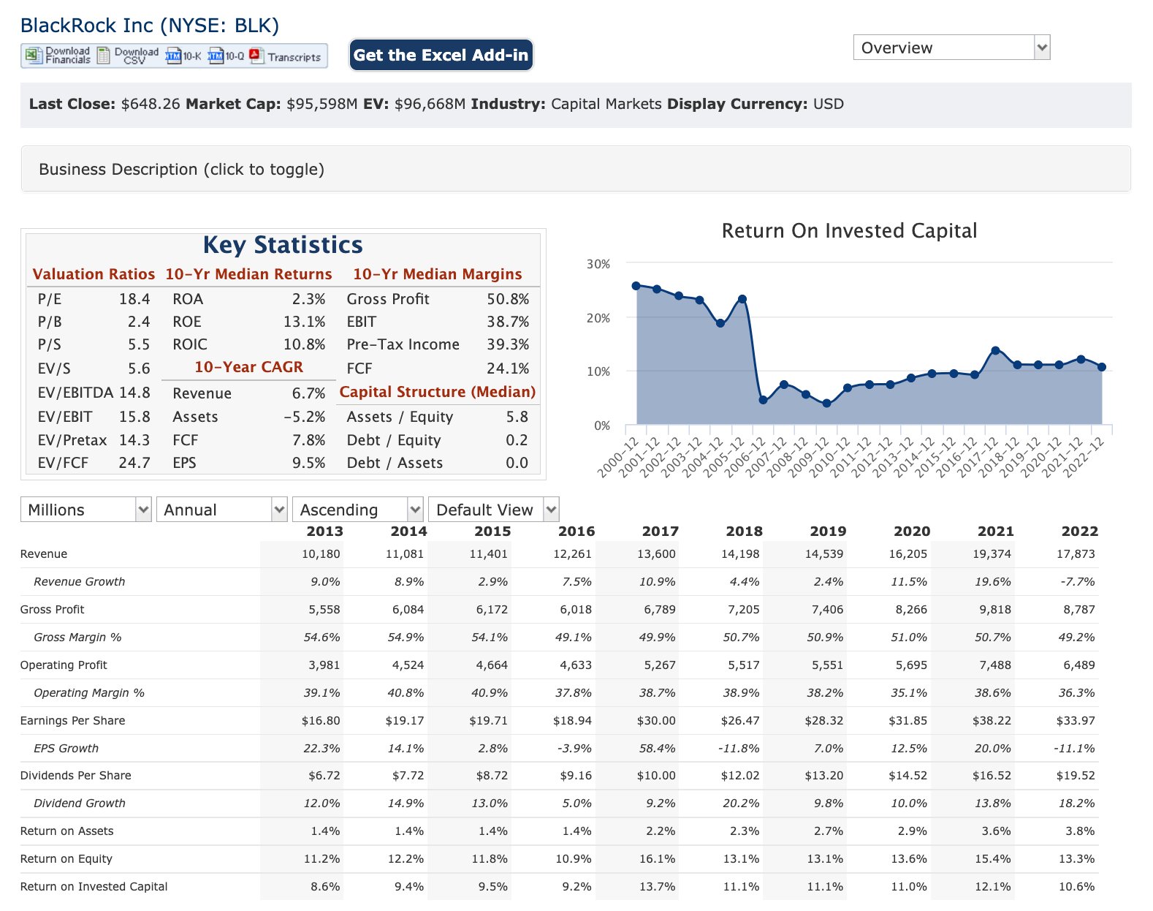
Task: Click the Revenue Growth row label
Action: pos(80,582)
